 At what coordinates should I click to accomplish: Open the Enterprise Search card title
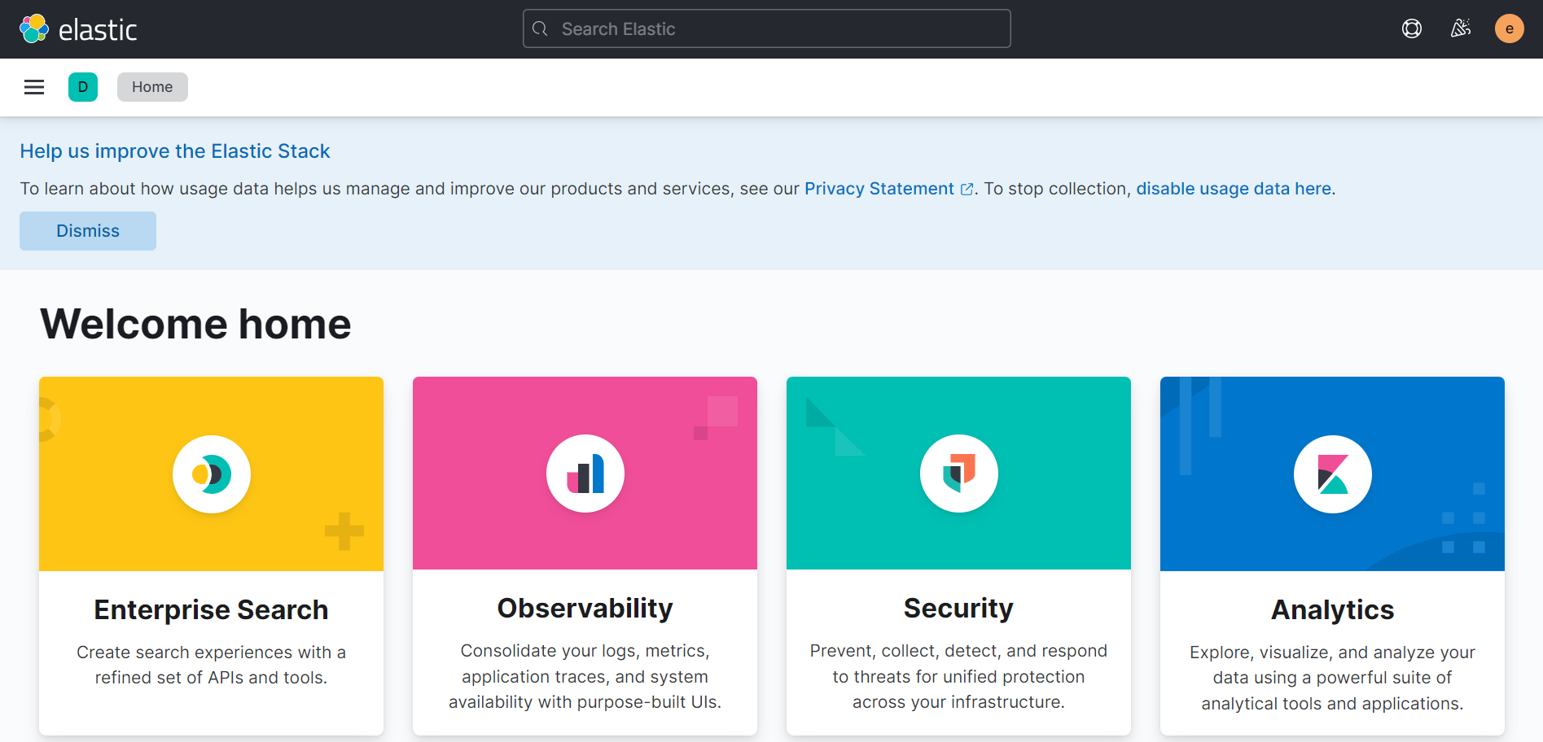click(x=211, y=610)
